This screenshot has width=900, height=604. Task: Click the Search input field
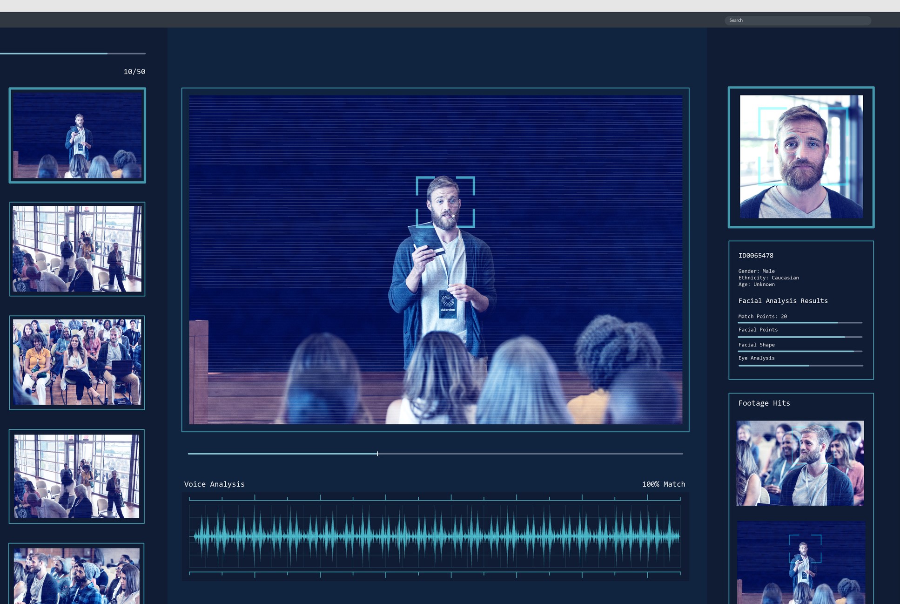(x=797, y=20)
